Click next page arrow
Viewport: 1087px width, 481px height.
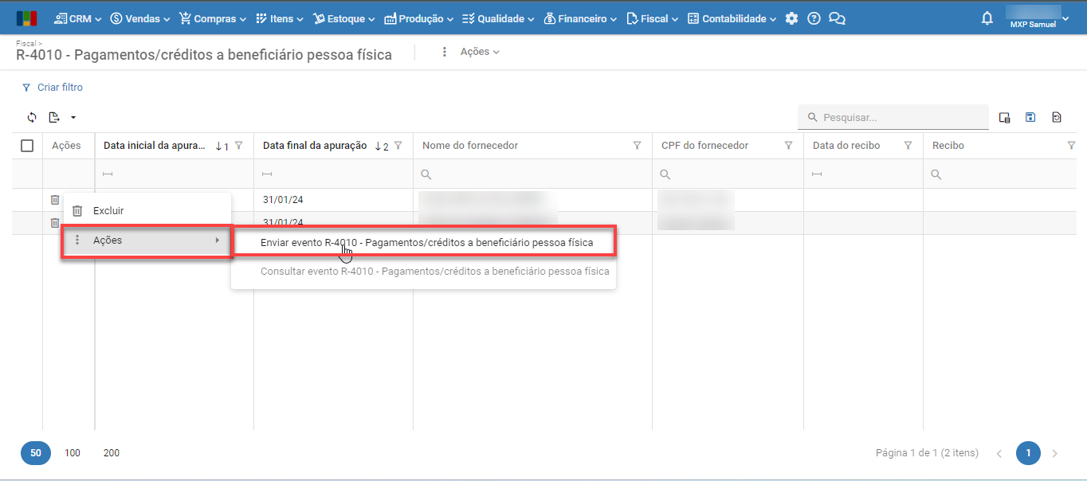pyautogui.click(x=1055, y=453)
